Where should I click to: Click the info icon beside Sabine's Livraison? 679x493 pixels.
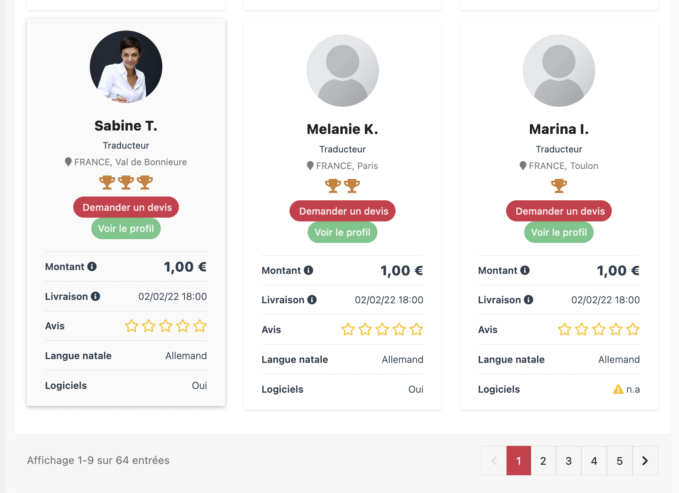coord(95,296)
